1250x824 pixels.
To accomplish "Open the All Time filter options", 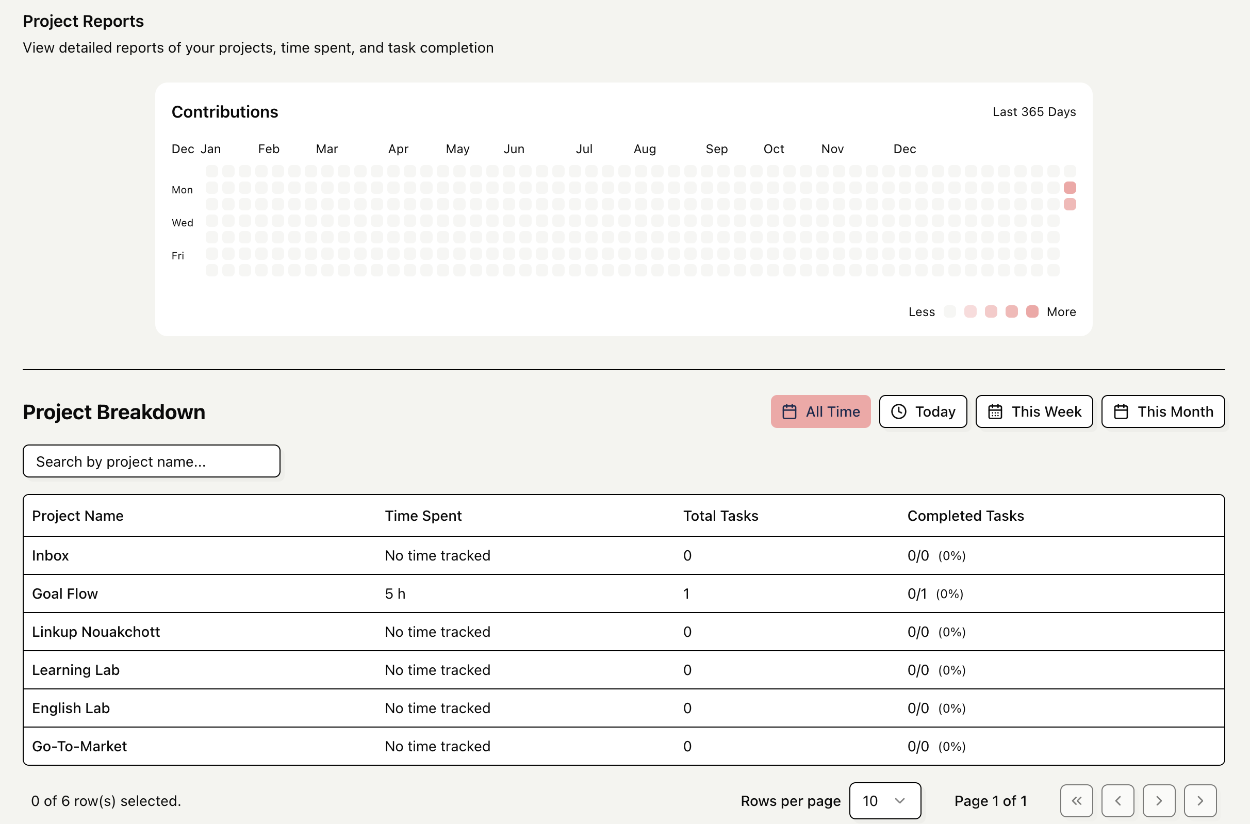I will click(820, 411).
